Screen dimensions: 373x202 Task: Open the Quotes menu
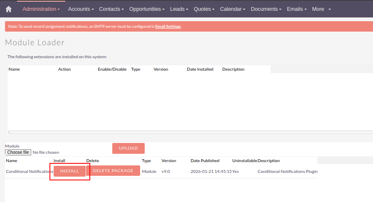pyautogui.click(x=204, y=9)
